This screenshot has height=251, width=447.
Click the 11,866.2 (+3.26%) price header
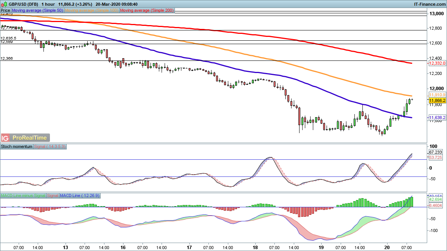point(75,4)
